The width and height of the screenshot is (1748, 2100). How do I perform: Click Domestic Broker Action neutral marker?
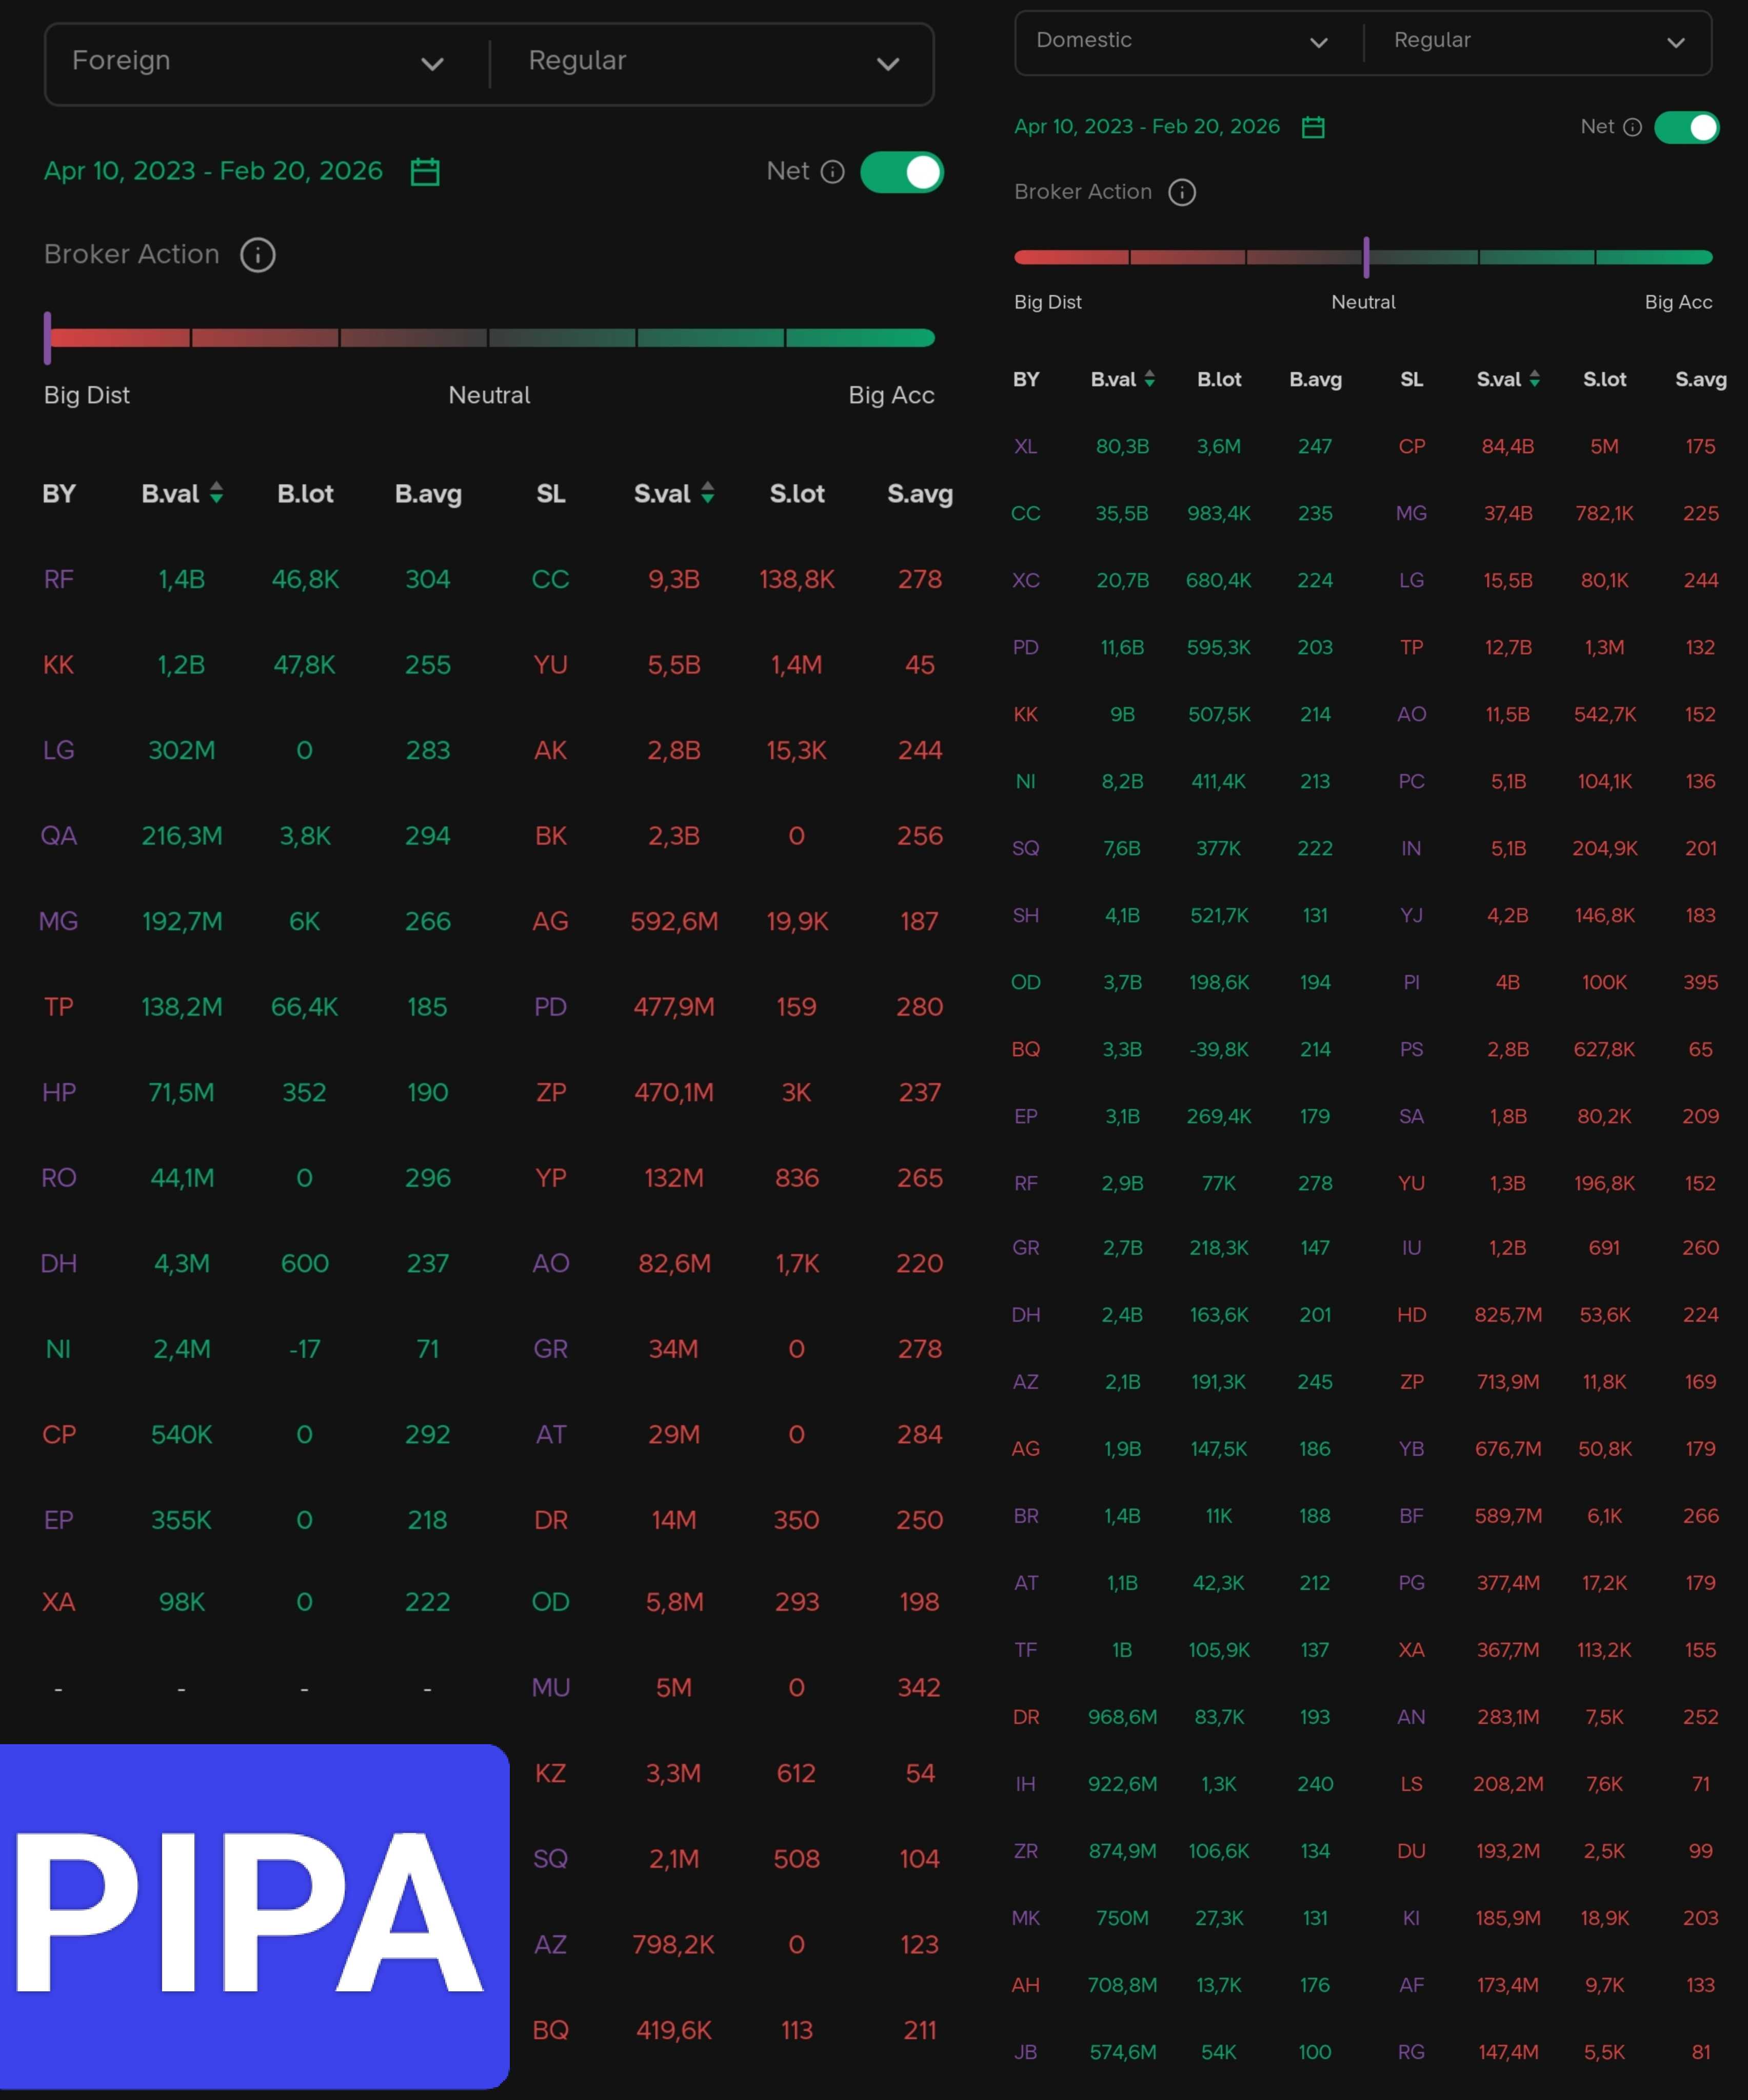[1366, 257]
